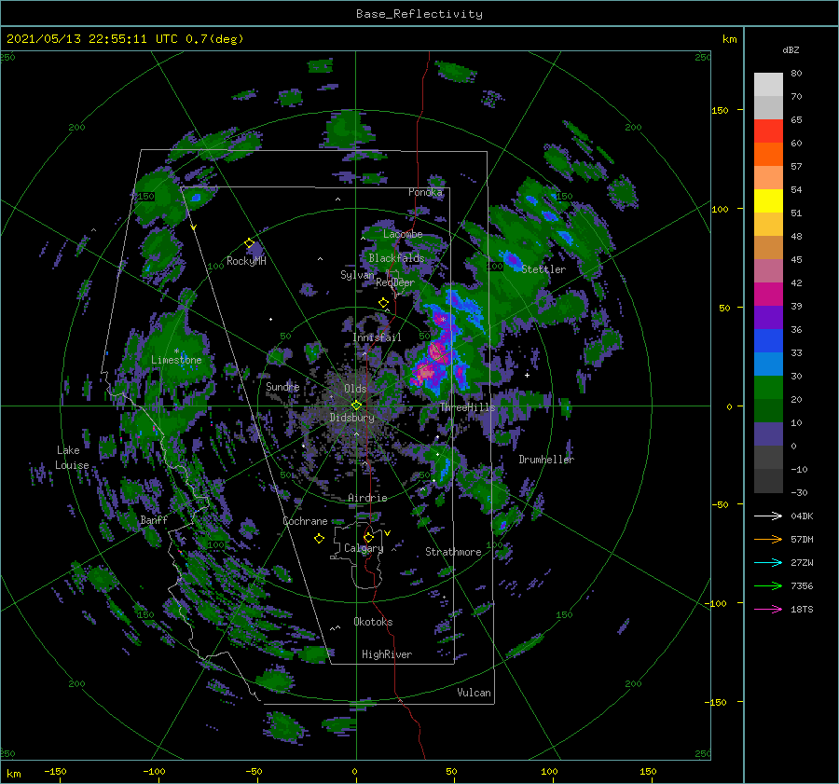
Task: Click the Base_Reflectivity title
Action: coord(419,14)
